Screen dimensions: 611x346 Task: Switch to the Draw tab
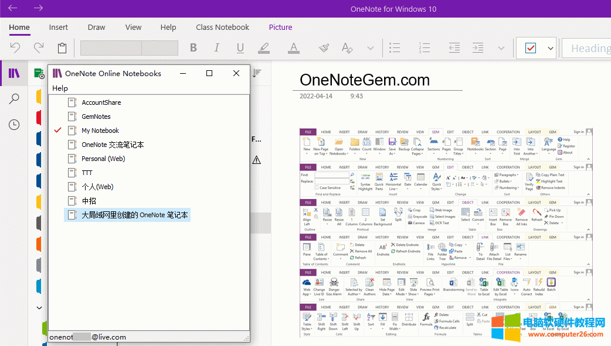point(96,27)
